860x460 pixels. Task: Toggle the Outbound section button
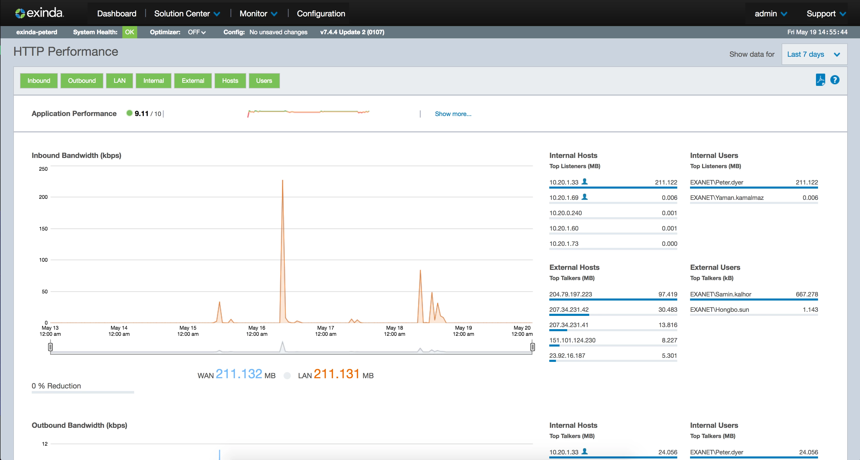pos(82,81)
